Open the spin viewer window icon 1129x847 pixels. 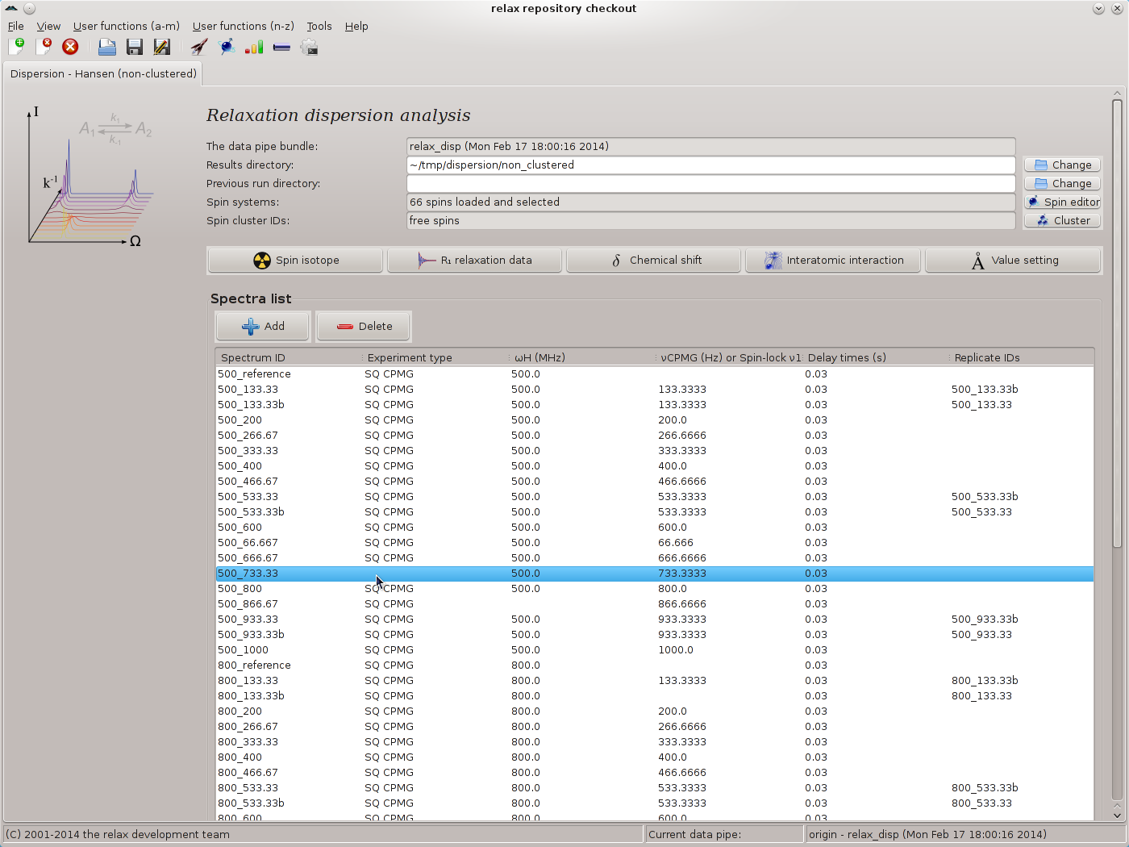point(227,47)
